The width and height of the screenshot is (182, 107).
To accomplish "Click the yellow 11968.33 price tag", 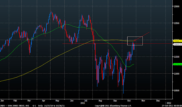I will click(x=177, y=41).
